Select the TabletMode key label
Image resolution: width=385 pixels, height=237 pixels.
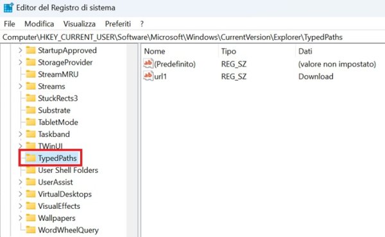tap(58, 122)
